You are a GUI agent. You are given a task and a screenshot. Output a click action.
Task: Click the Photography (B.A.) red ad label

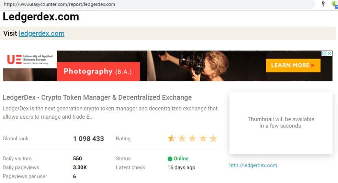click(98, 72)
